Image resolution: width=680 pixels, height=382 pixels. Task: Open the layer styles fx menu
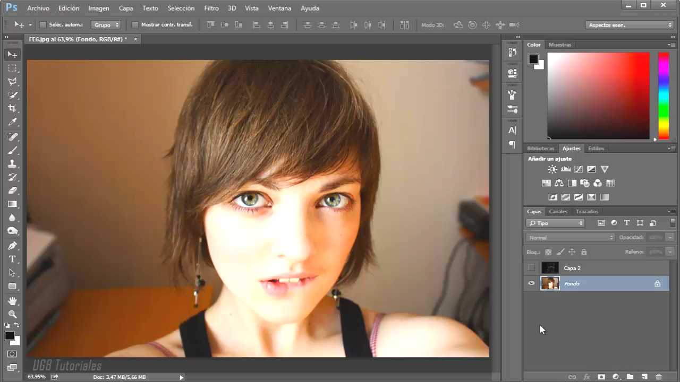point(587,377)
